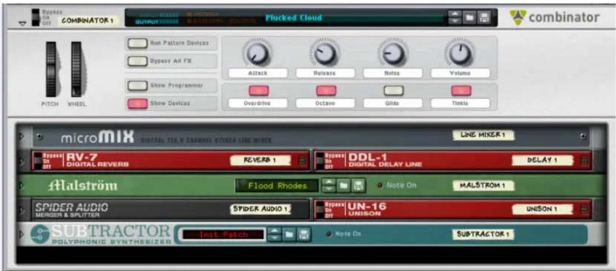Click the Plucked Cloud patch name display
The height and width of the screenshot is (271, 616).
(x=292, y=18)
